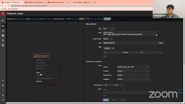This screenshot has width=185, height=104.
Task: Click the Support headset icon in sidebar
Action: [3, 80]
